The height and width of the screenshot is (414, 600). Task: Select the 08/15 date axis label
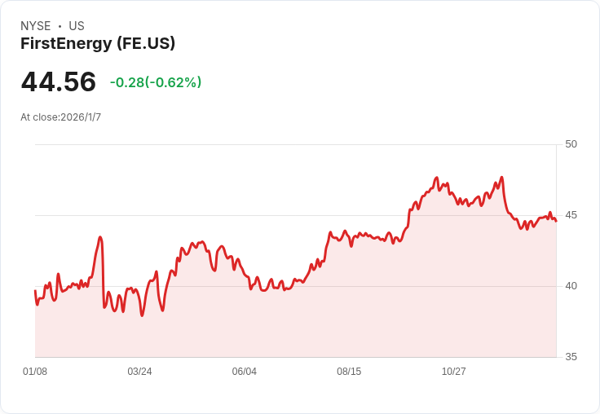pyautogui.click(x=349, y=372)
